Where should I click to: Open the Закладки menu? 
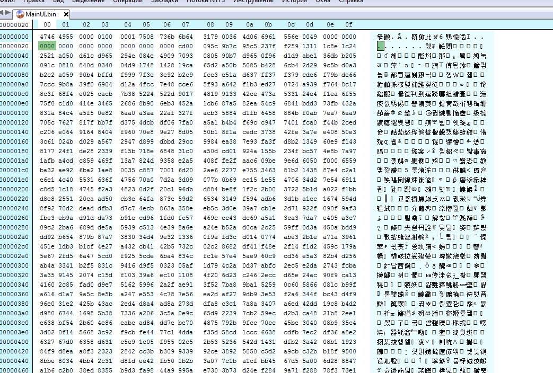pos(164,2)
